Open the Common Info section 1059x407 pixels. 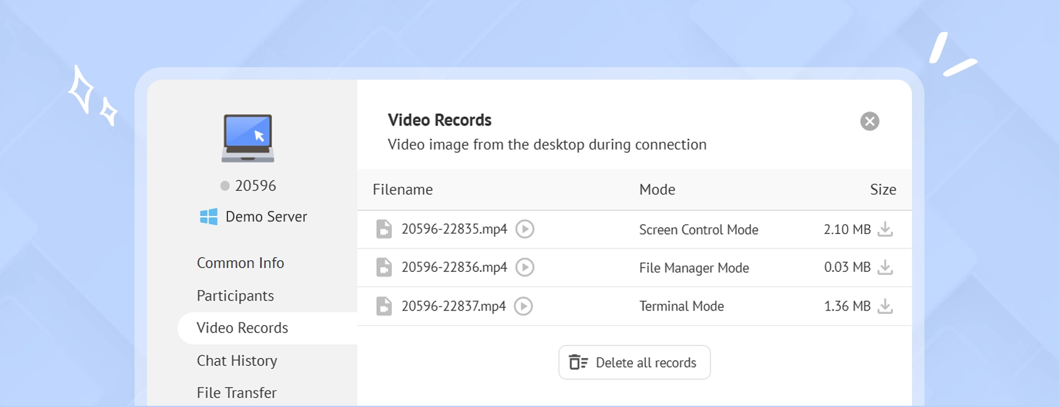pyautogui.click(x=240, y=263)
